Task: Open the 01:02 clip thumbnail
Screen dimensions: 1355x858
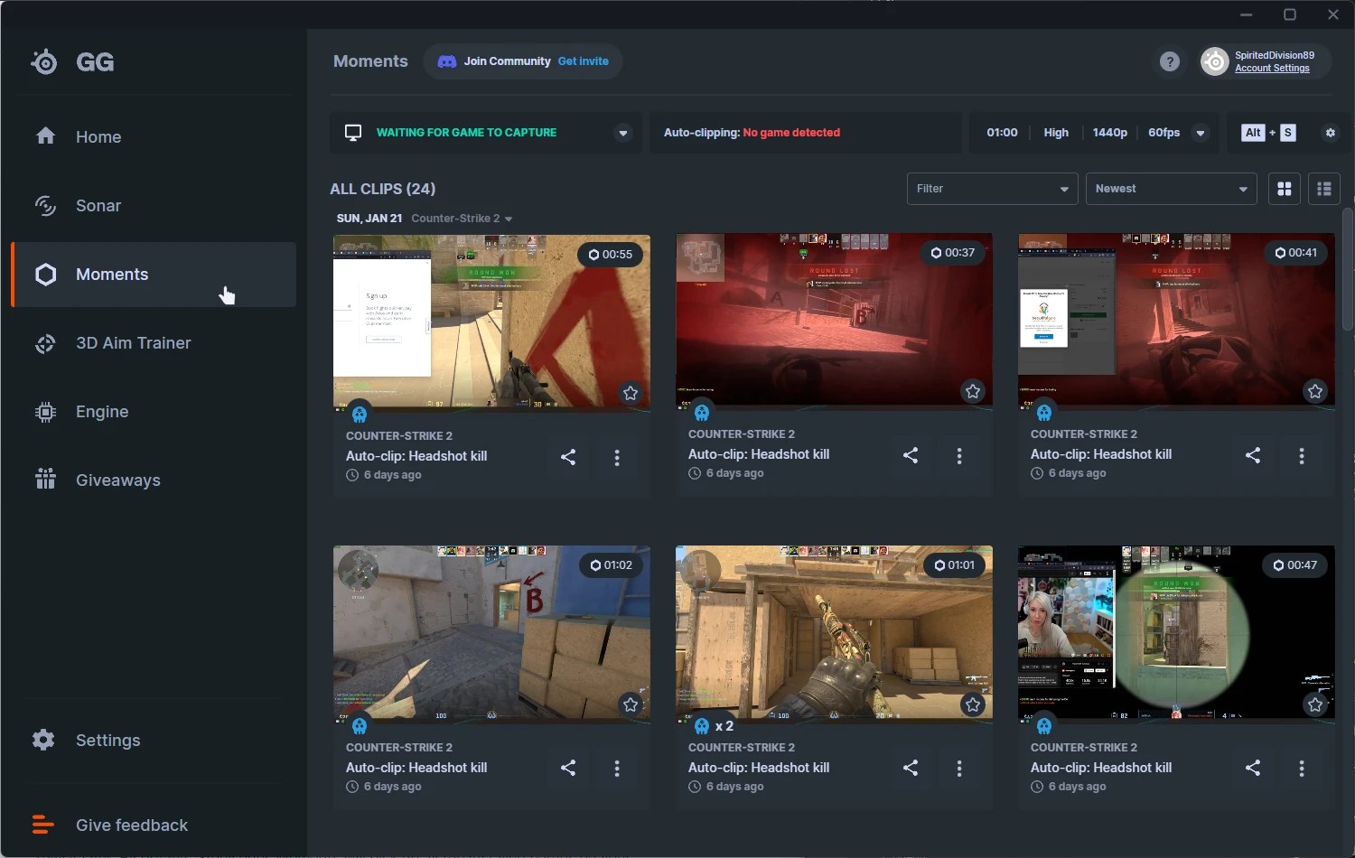Action: (x=491, y=633)
